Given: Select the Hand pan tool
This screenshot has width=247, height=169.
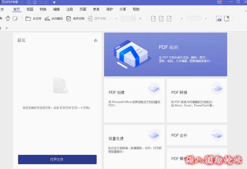Looking at the screenshot, I should pyautogui.click(x=8, y=18).
